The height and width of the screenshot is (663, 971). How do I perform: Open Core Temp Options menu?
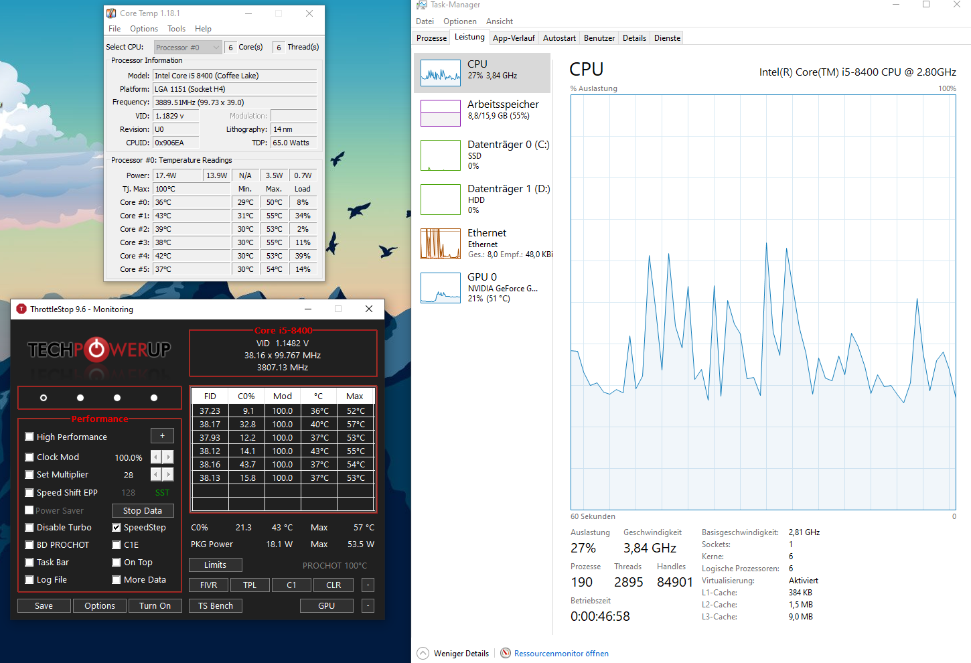click(144, 29)
